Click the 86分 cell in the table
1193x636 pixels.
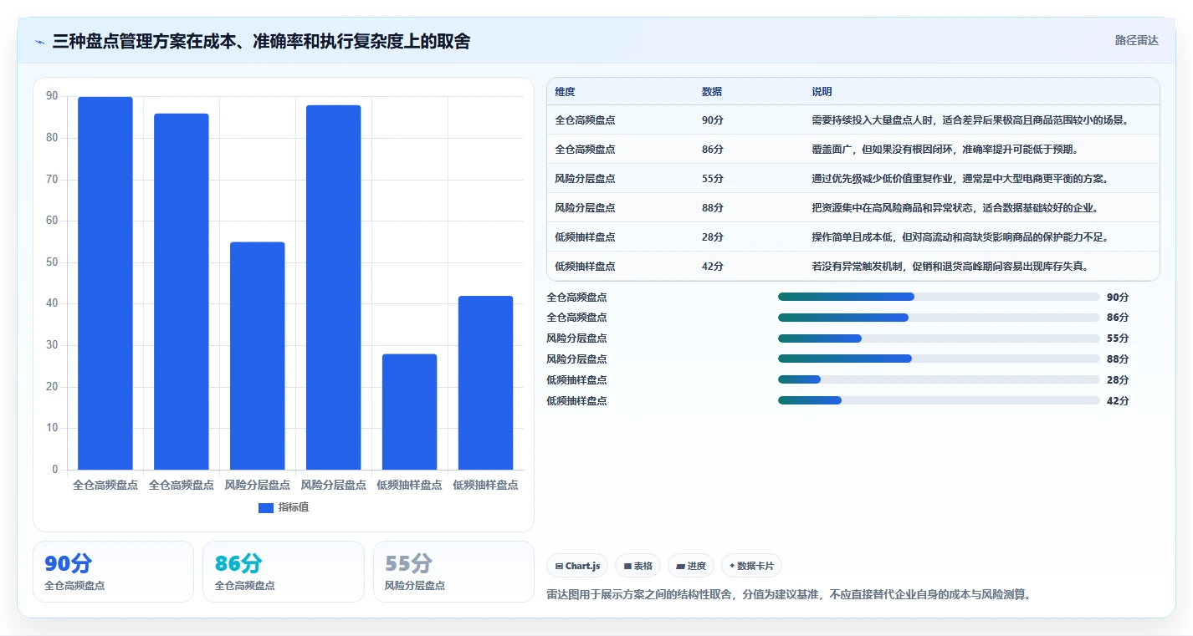click(x=713, y=150)
